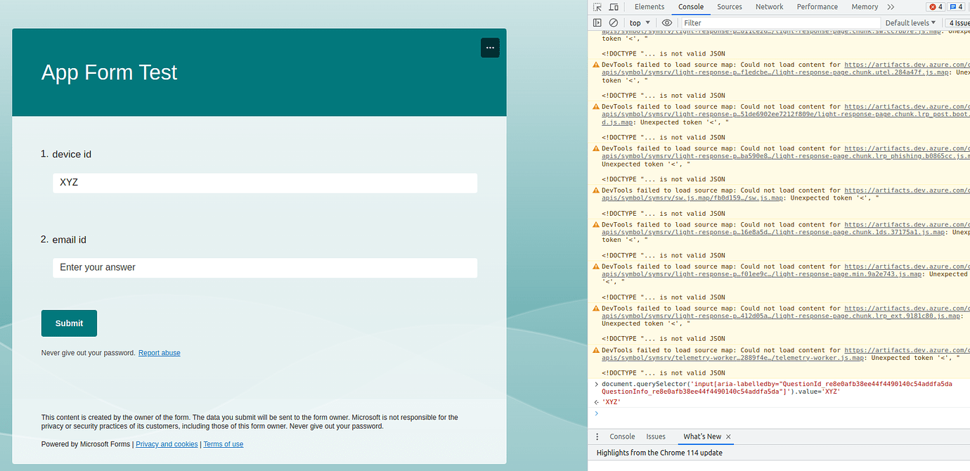The height and width of the screenshot is (471, 970).
Task: Open the Default levels dropdown
Action: [910, 22]
